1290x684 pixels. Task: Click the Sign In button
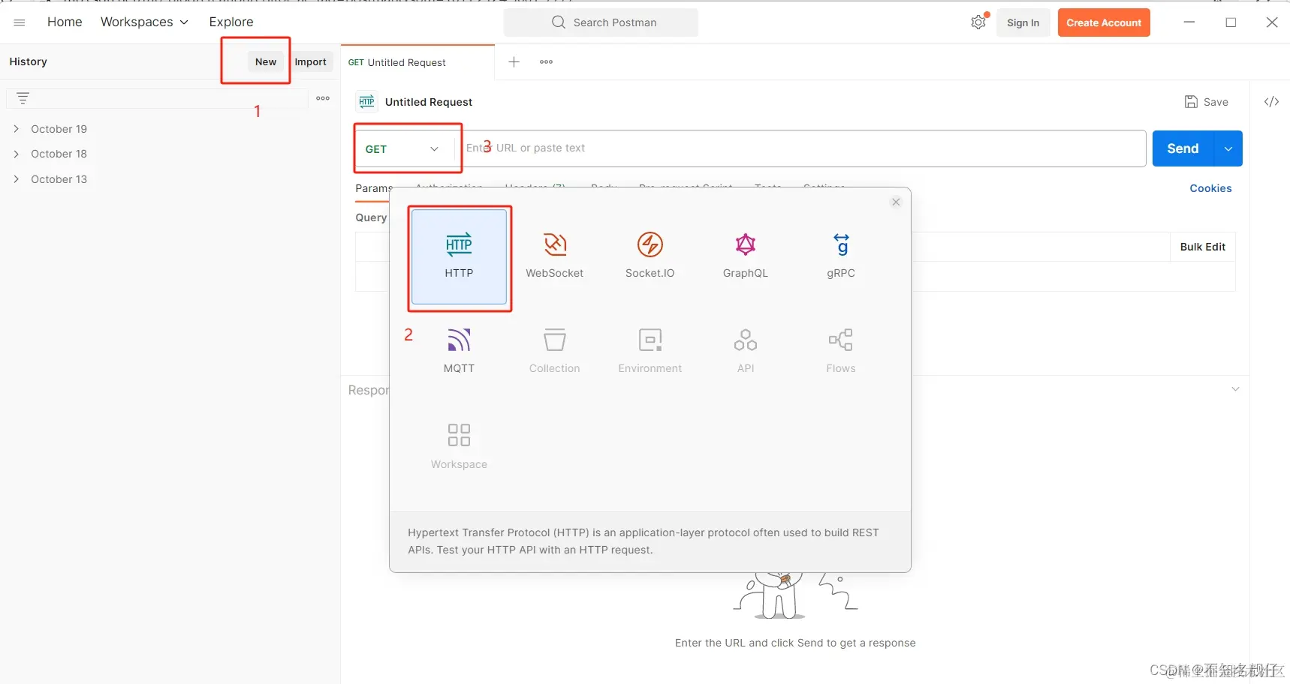(1023, 22)
